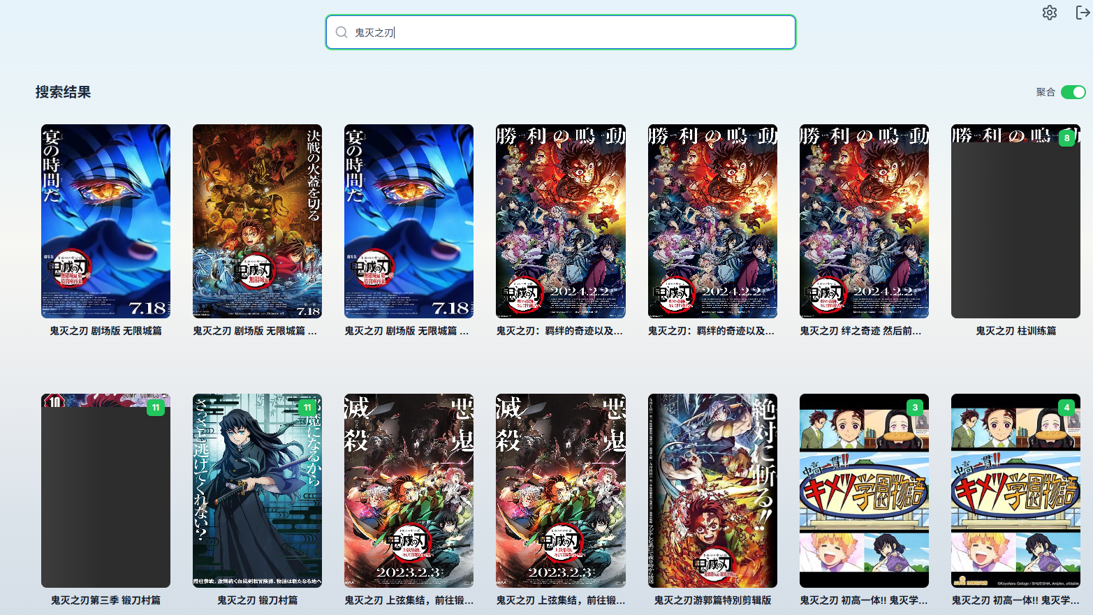Image resolution: width=1093 pixels, height=615 pixels.
Task: Open the settings gear icon
Action: (1049, 13)
